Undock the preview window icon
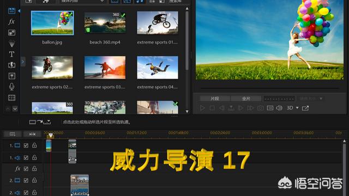The image size is (349, 196). 305,108
